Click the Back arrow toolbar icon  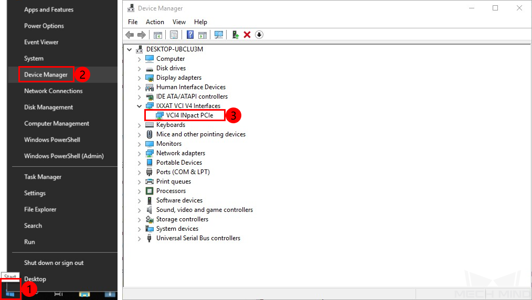click(x=130, y=35)
